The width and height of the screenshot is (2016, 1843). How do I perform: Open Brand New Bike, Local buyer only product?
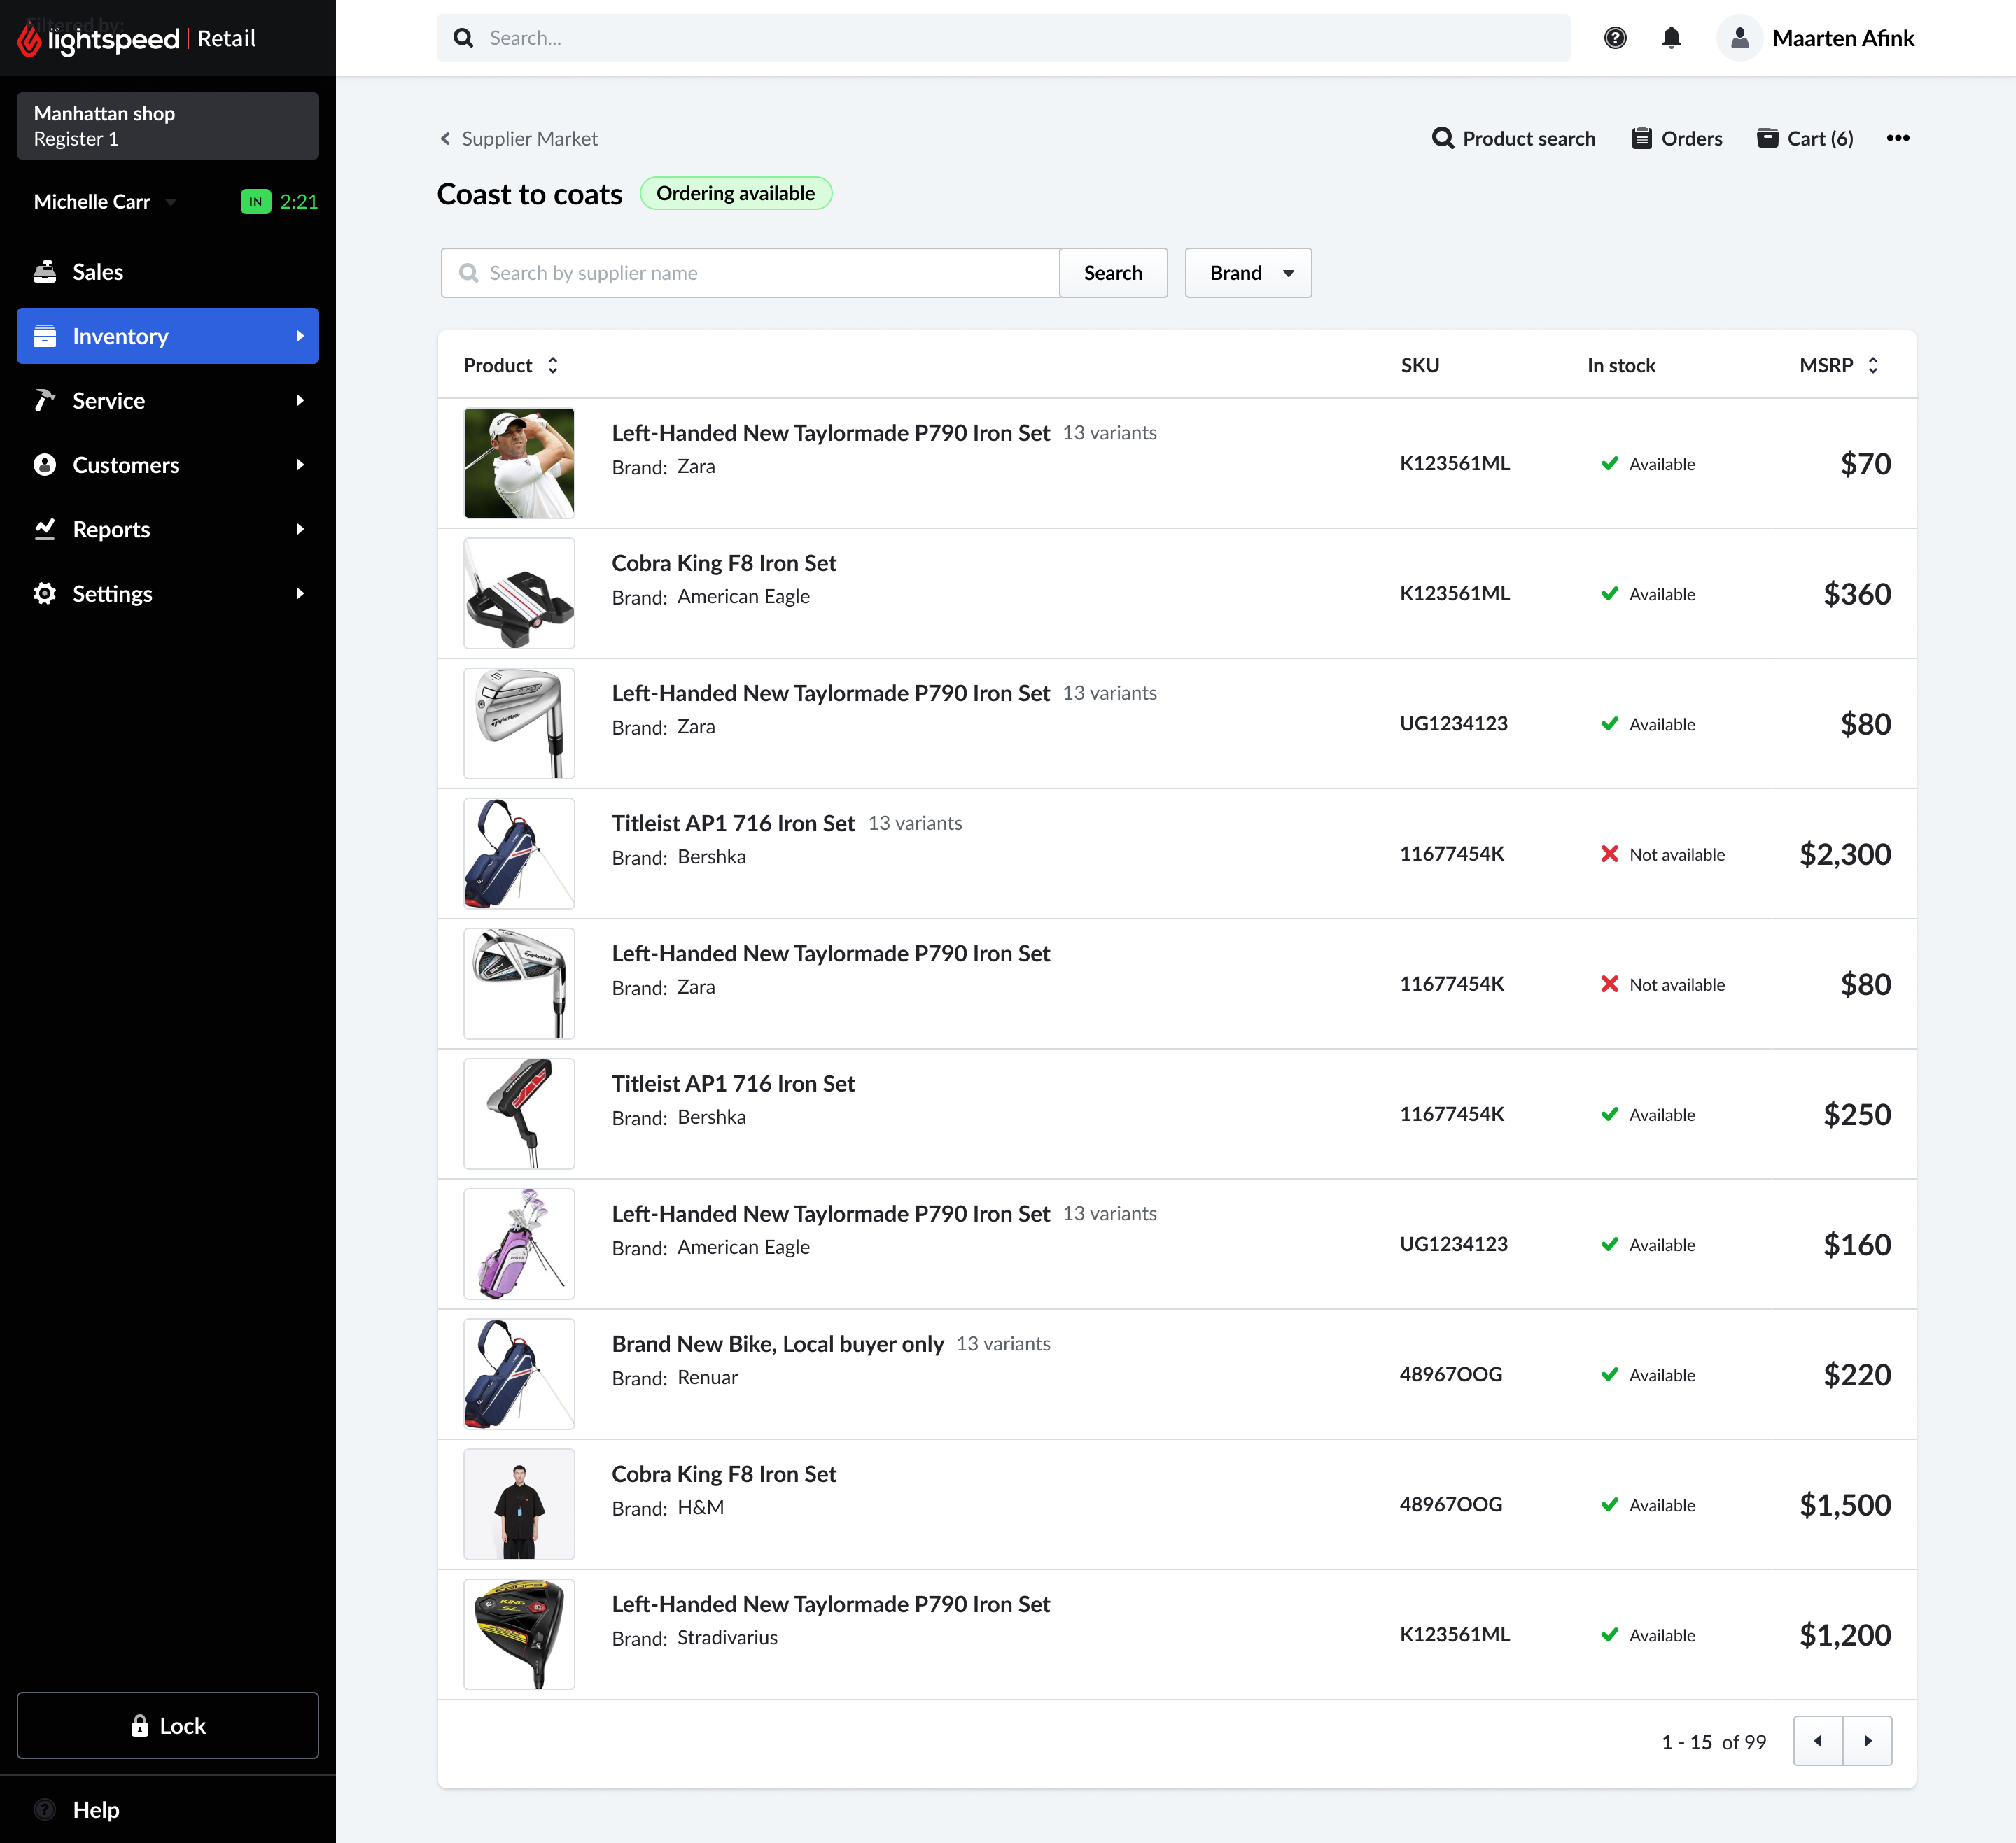777,1343
